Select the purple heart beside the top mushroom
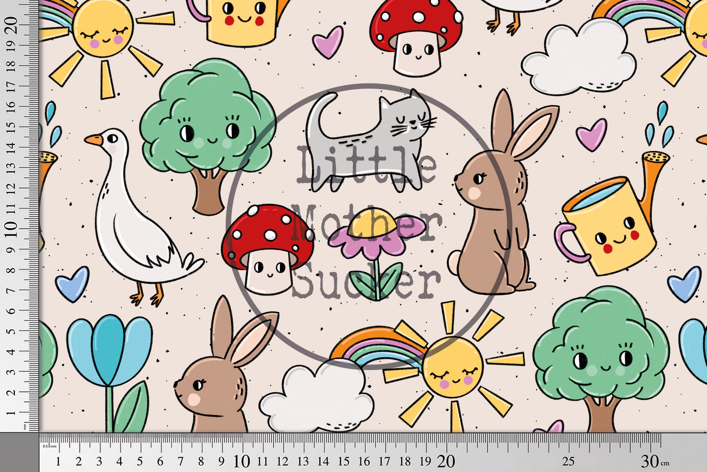 (328, 43)
